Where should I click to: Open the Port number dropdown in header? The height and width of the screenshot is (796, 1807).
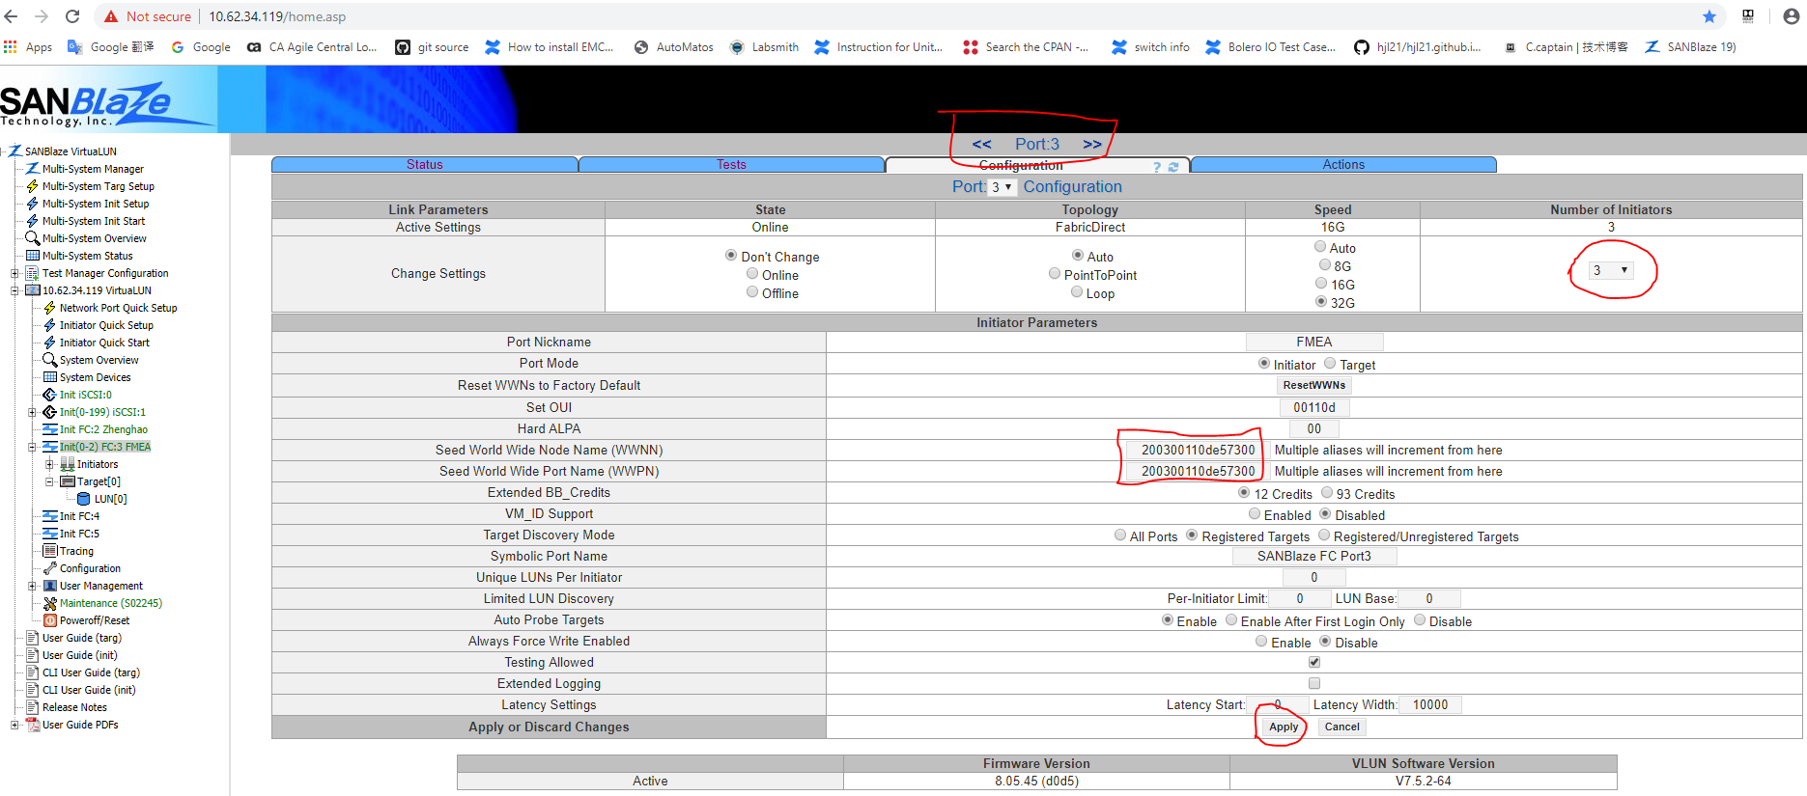click(1002, 187)
